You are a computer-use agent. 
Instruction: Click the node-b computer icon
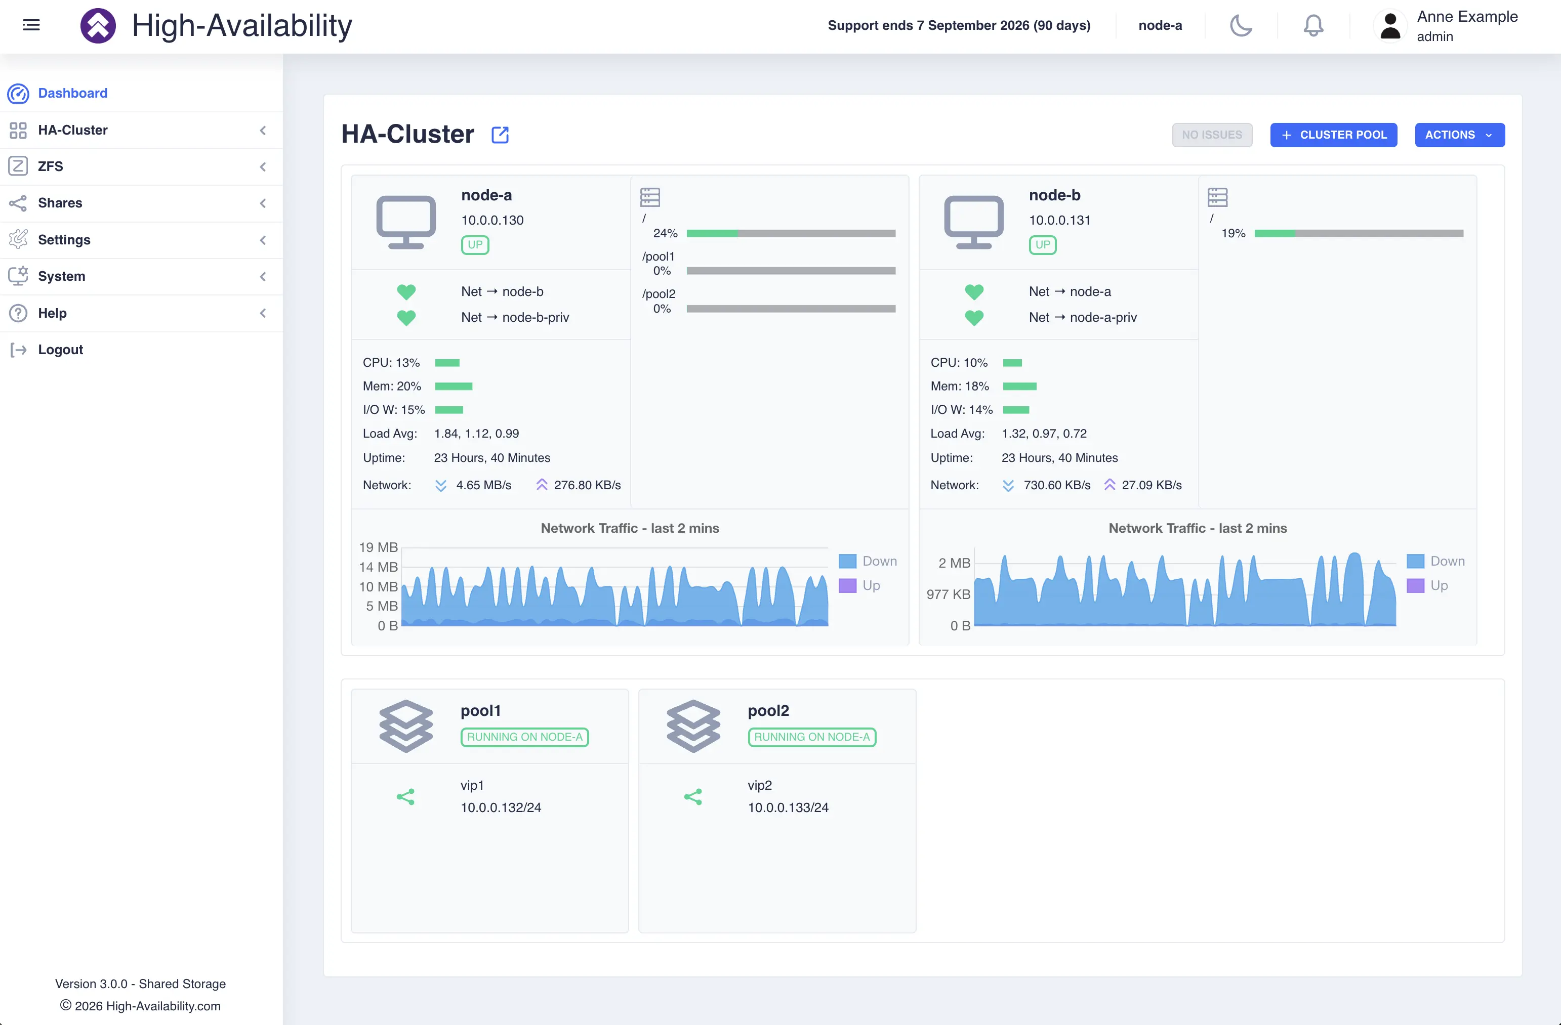973,222
